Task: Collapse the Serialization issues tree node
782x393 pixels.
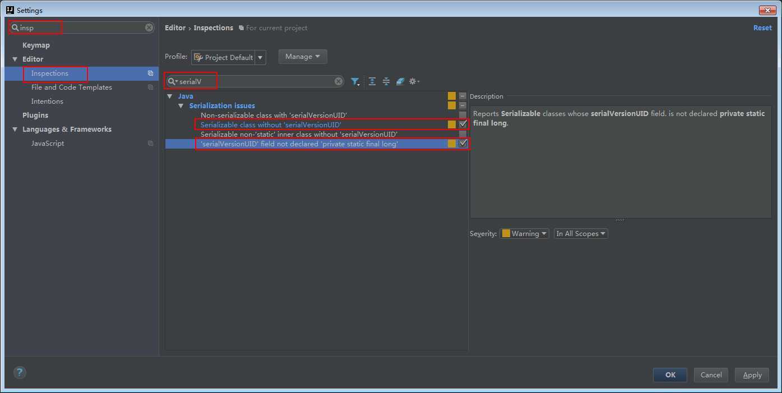Action: [181, 106]
